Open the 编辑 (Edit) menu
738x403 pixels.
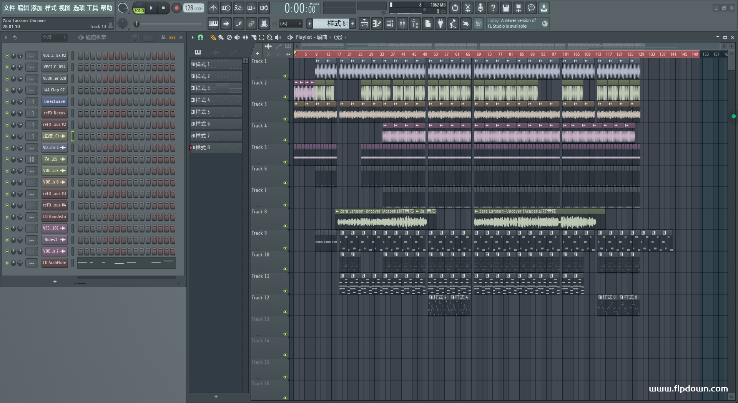pyautogui.click(x=23, y=8)
